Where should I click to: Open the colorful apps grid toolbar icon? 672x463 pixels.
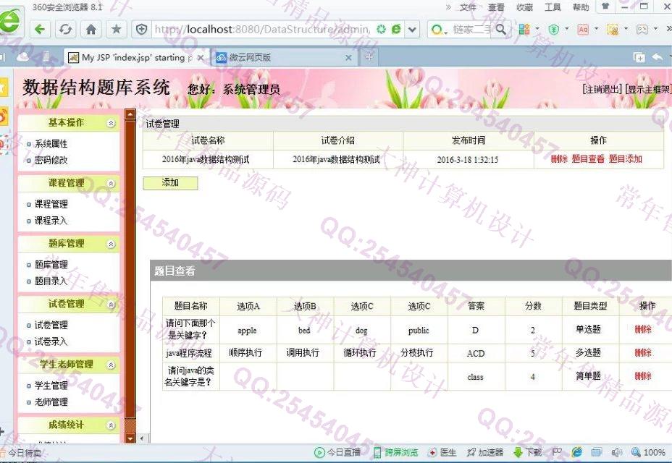click(524, 30)
